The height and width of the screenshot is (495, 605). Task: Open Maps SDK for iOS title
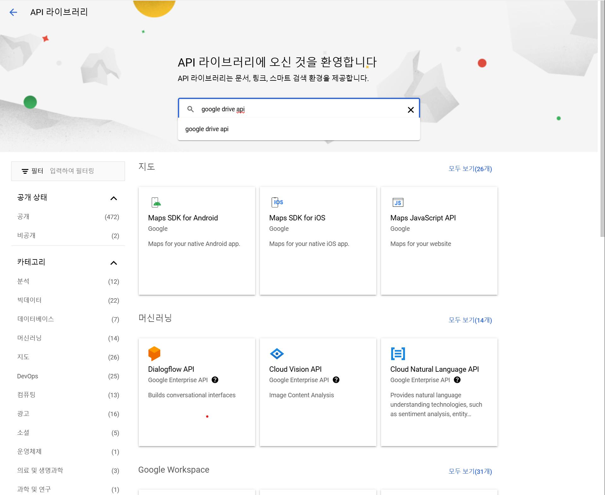click(x=297, y=218)
